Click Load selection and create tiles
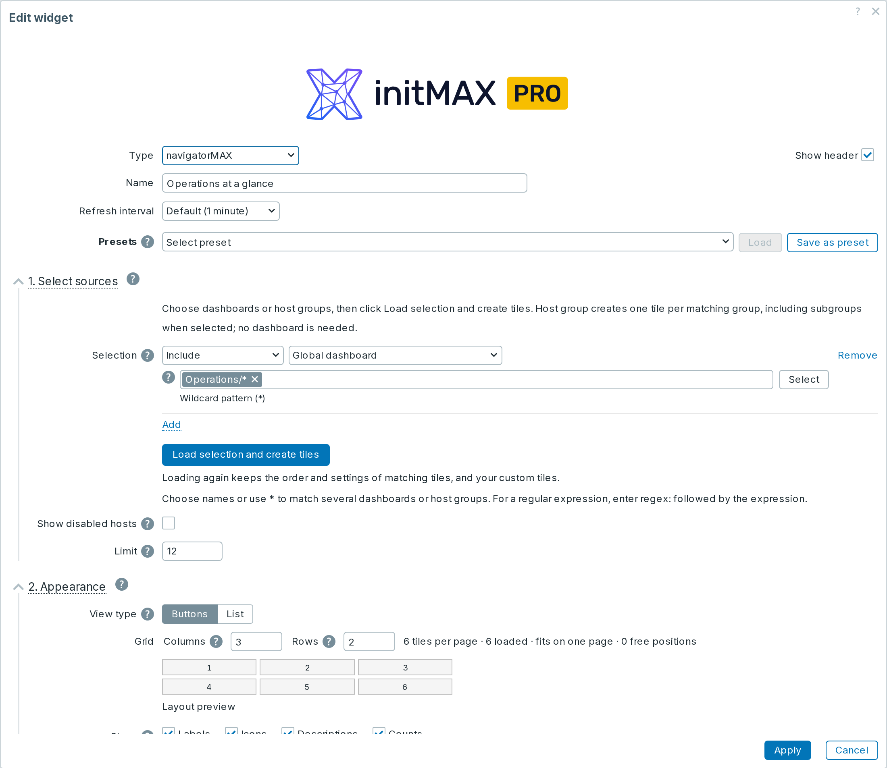887x768 pixels. [246, 455]
